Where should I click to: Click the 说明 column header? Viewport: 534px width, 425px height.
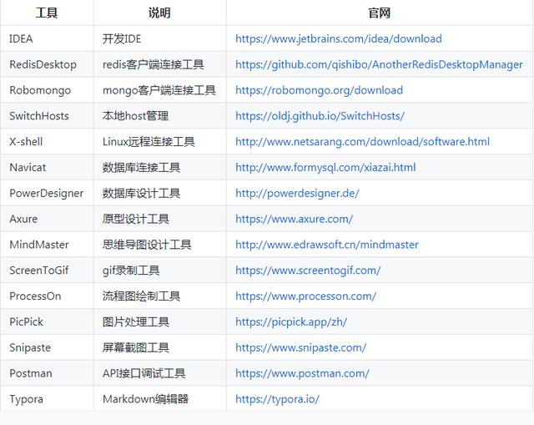tap(159, 13)
